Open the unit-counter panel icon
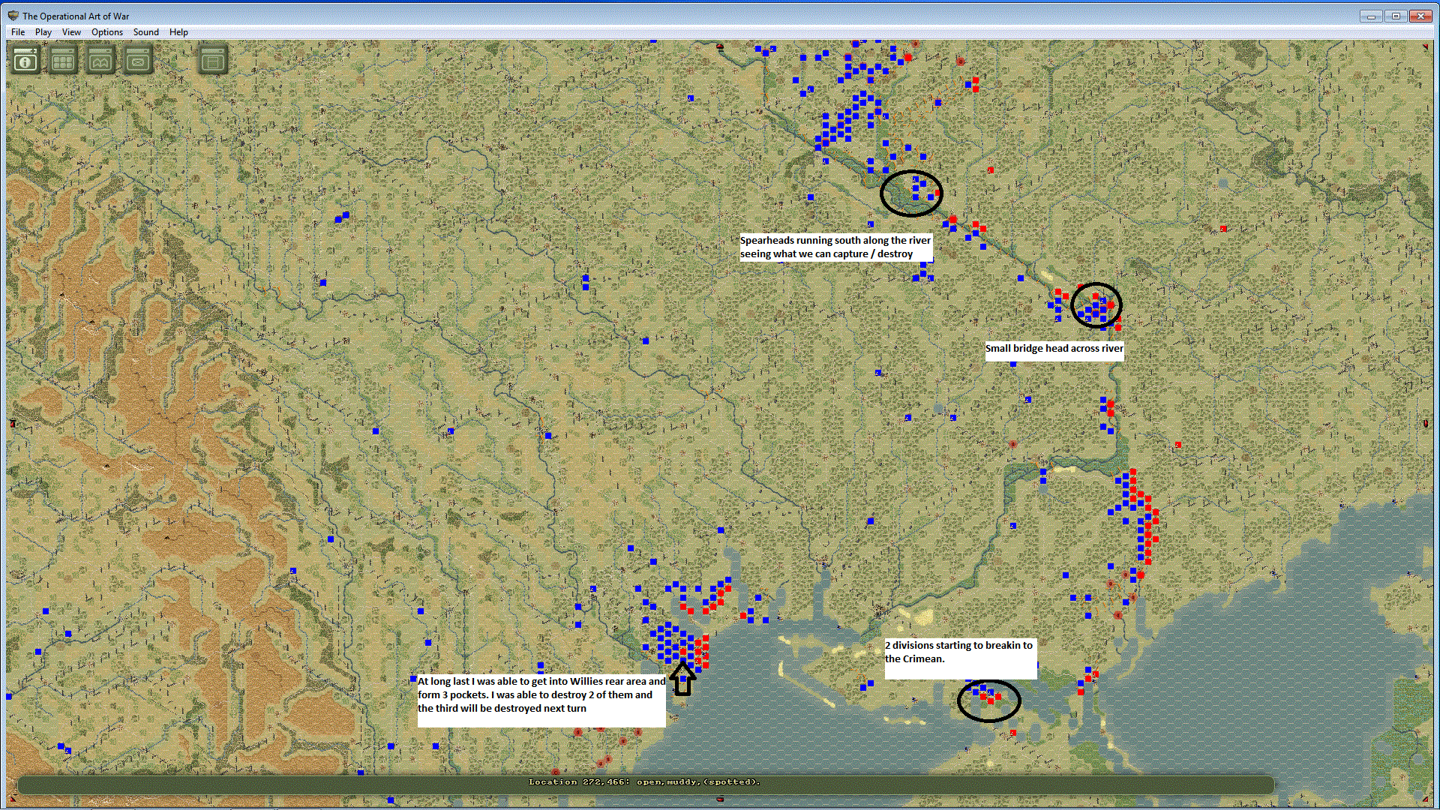 (x=138, y=61)
